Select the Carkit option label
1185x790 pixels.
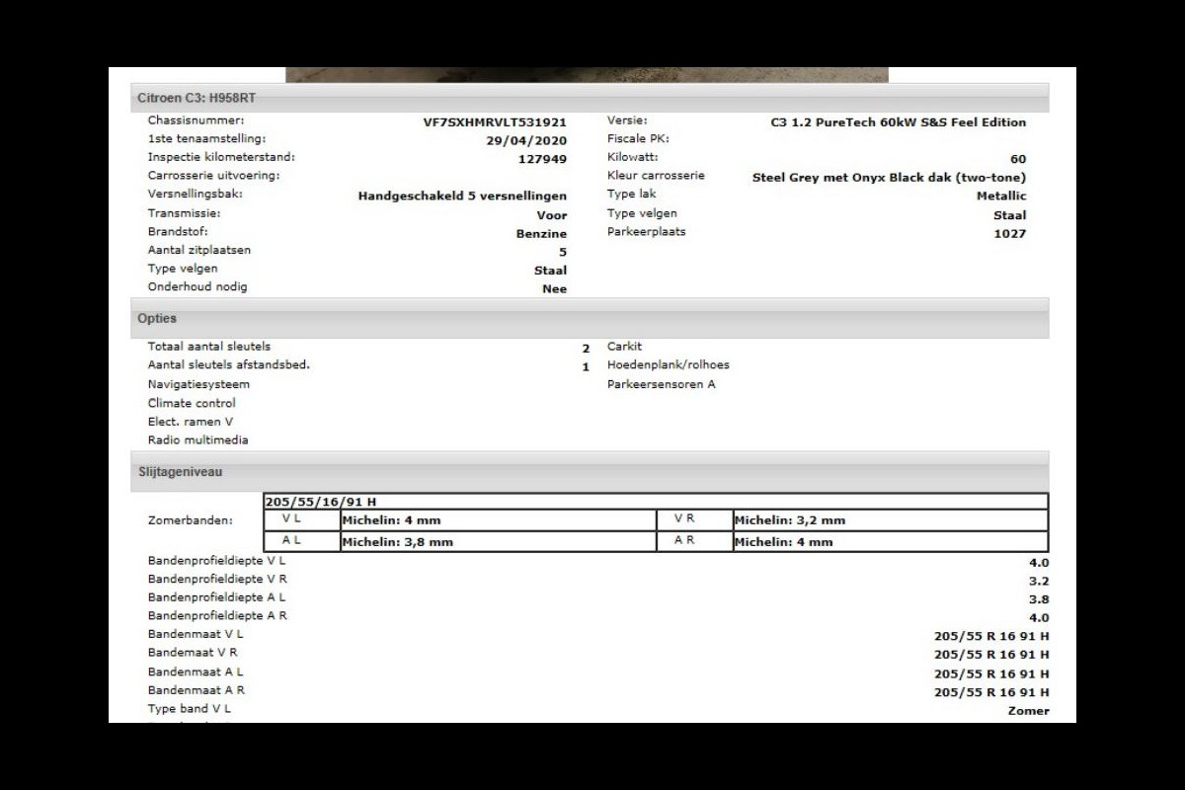(x=624, y=347)
